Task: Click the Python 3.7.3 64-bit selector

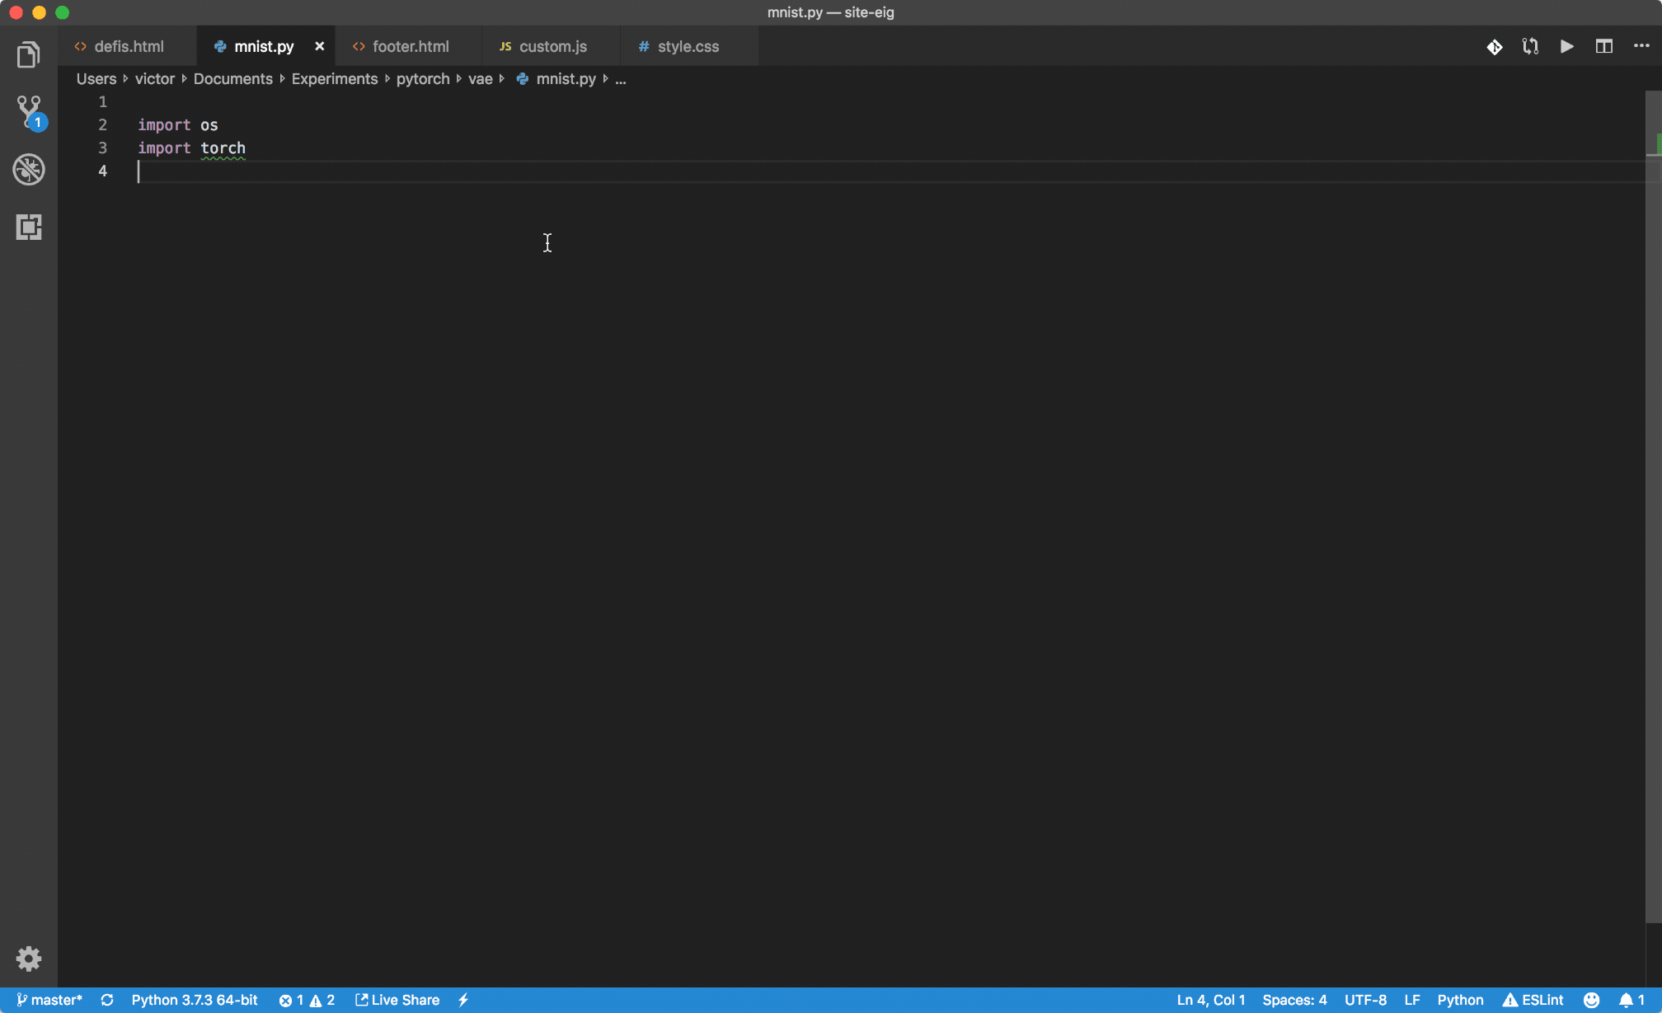Action: (194, 999)
